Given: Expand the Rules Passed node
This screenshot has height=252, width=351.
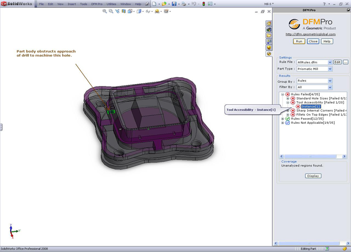Looking at the screenshot, I should click(283, 119).
